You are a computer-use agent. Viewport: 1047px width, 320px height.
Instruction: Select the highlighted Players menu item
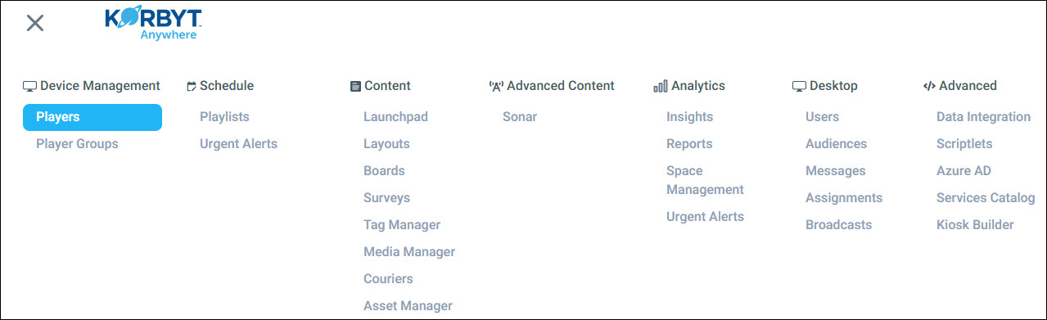(93, 117)
